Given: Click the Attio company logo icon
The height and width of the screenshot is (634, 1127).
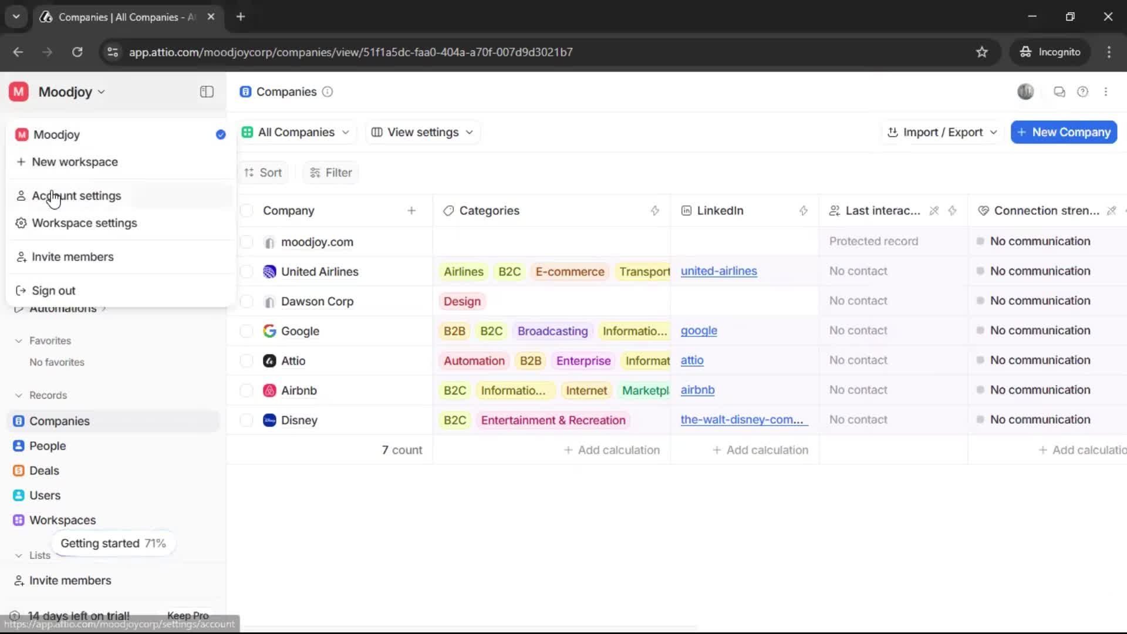Looking at the screenshot, I should pyautogui.click(x=269, y=361).
